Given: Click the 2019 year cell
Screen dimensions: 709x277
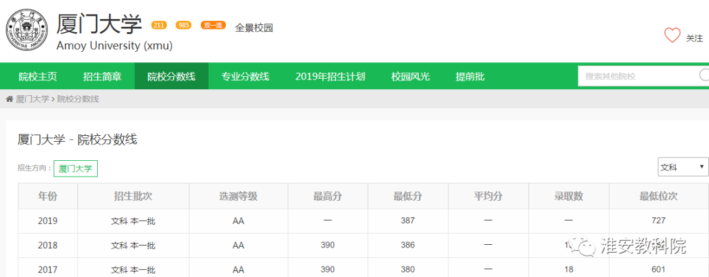Looking at the screenshot, I should click(48, 221).
